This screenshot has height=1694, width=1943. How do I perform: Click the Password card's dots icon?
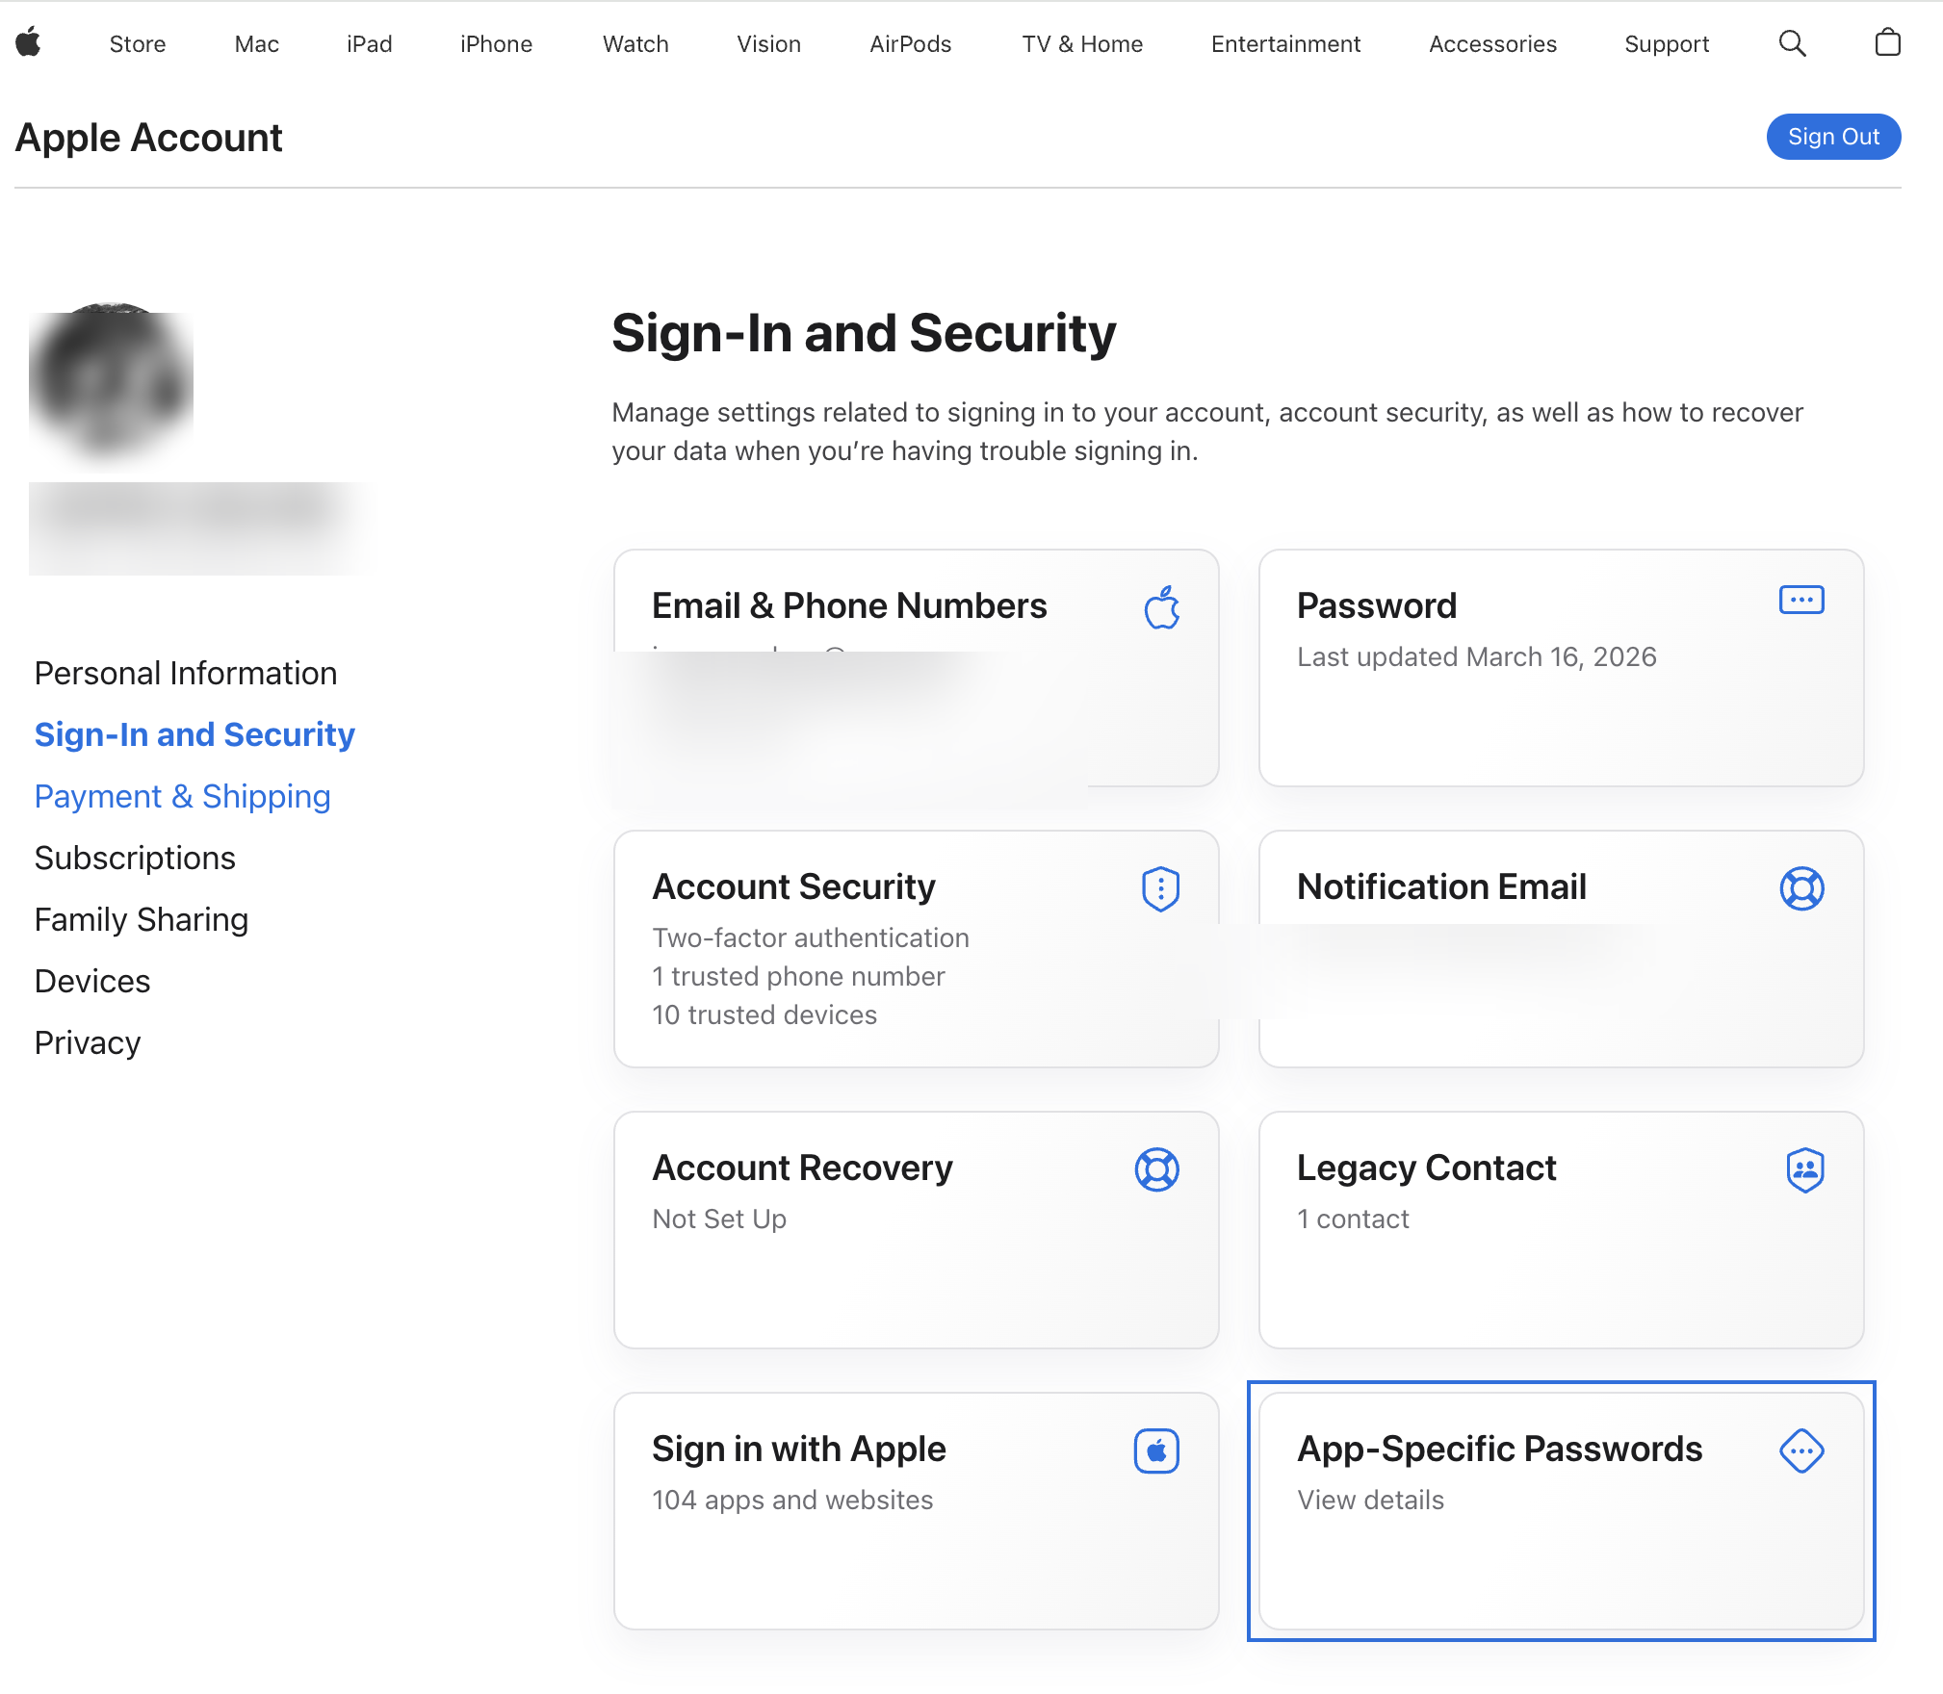pyautogui.click(x=1801, y=600)
